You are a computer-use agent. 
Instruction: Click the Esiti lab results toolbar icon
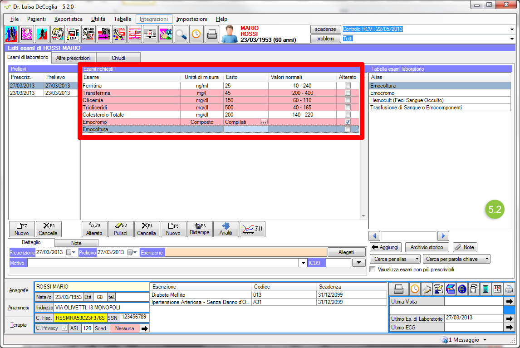(x=73, y=34)
